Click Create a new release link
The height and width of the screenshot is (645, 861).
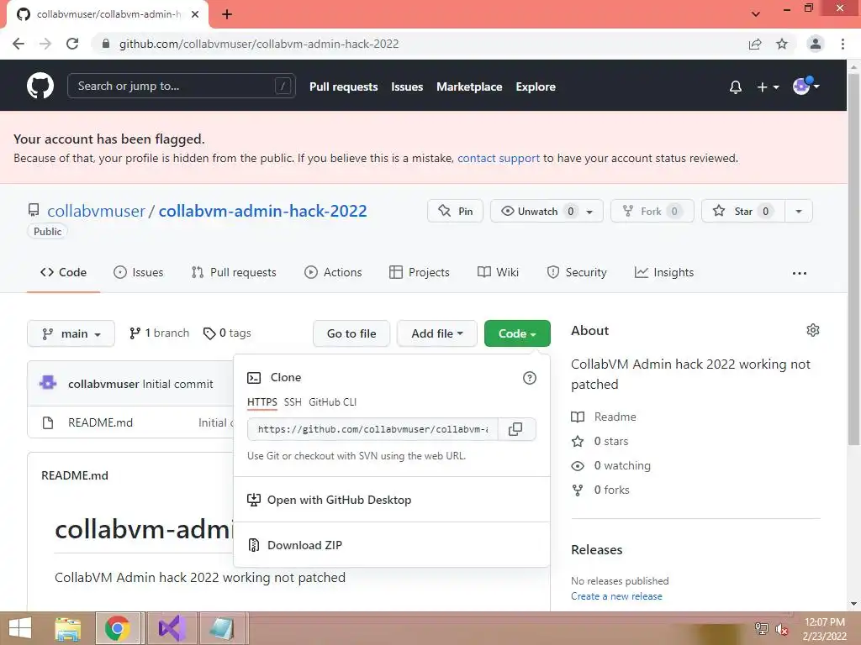616,596
